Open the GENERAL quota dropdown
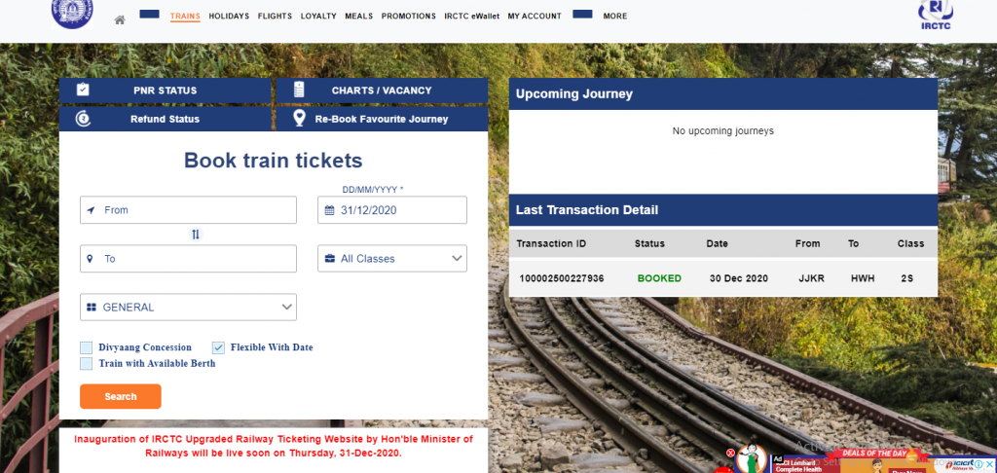Image resolution: width=997 pixels, height=473 pixels. [x=188, y=308]
